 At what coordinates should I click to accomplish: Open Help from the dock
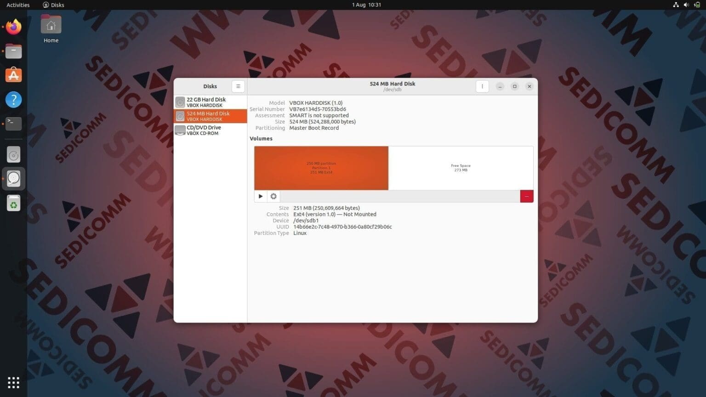coord(13,100)
